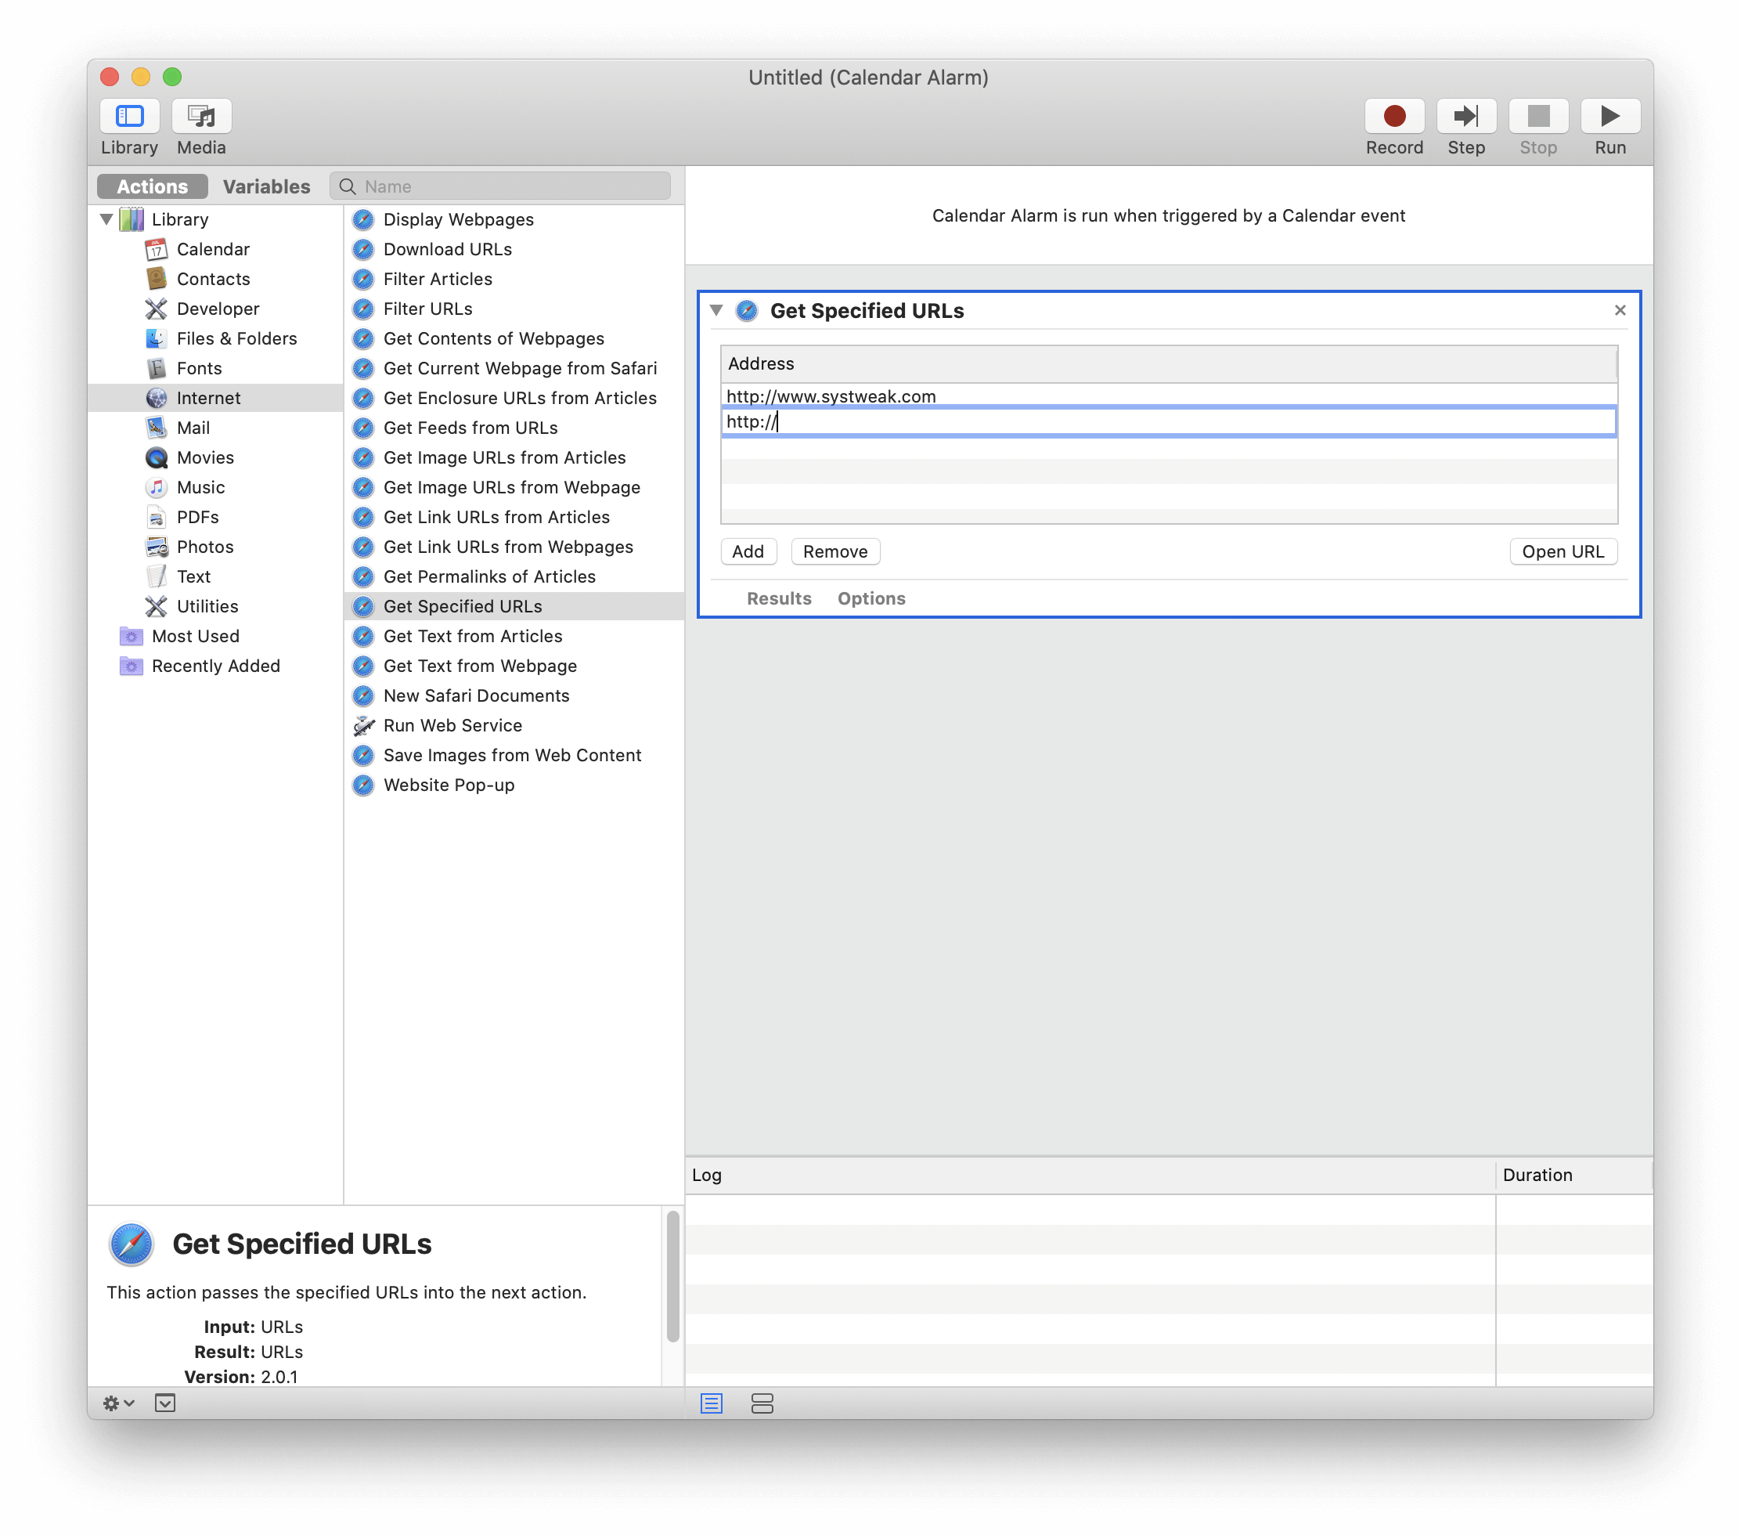Show the log list view
This screenshot has height=1535, width=1741.
712,1403
